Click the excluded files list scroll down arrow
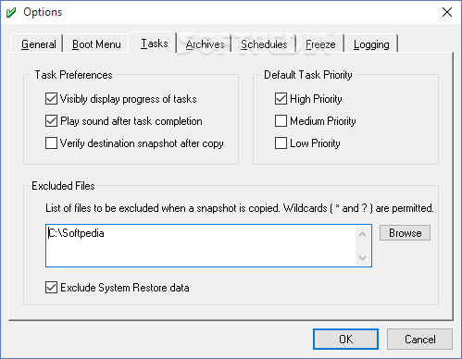462x359 pixels. 363,257
